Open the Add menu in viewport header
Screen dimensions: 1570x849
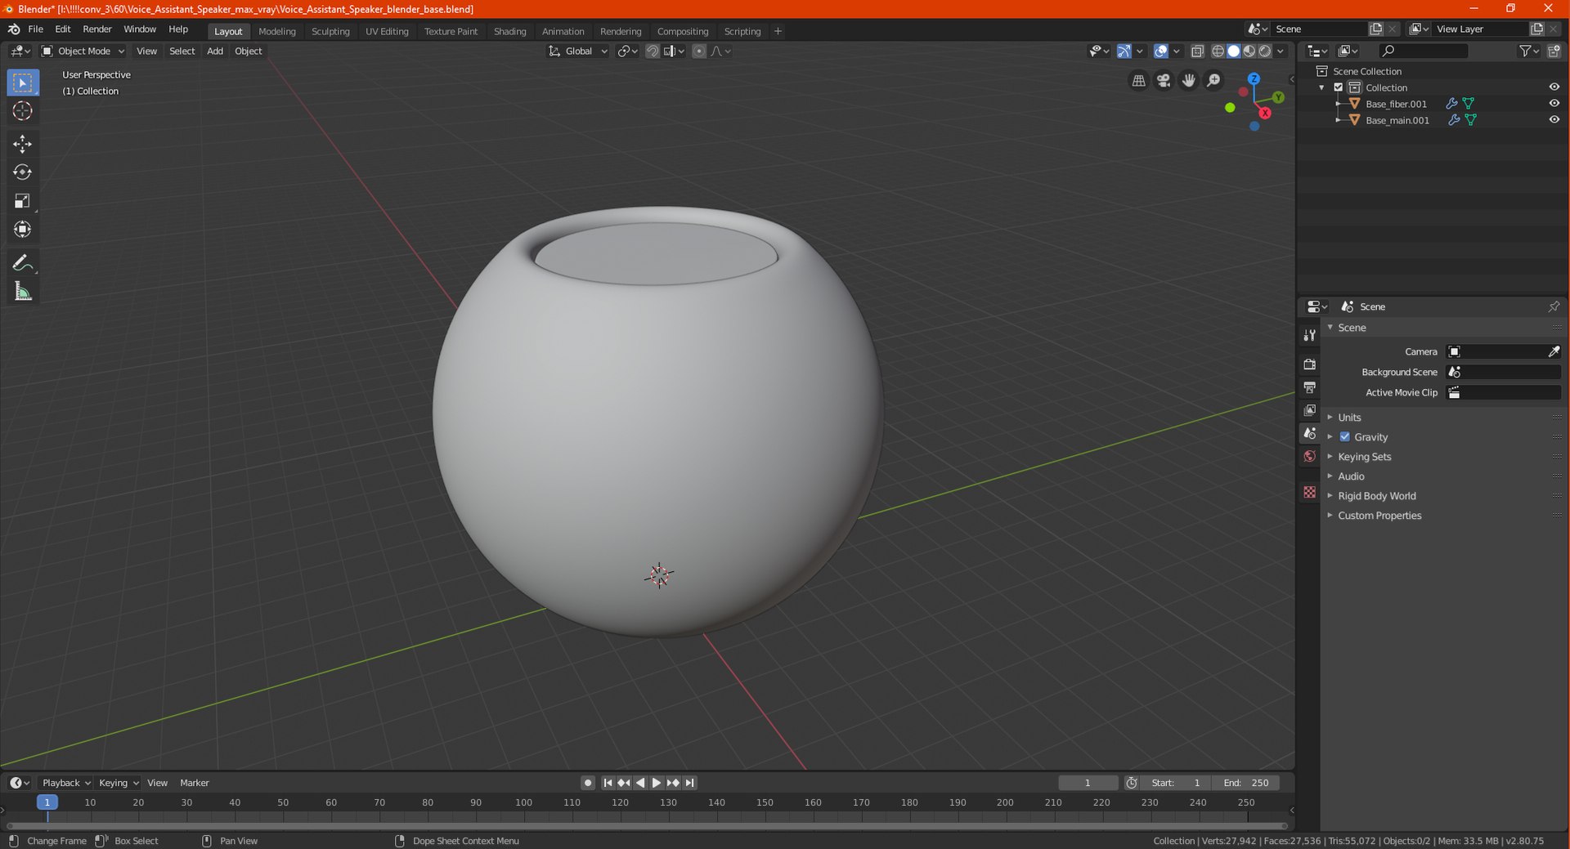click(x=215, y=51)
